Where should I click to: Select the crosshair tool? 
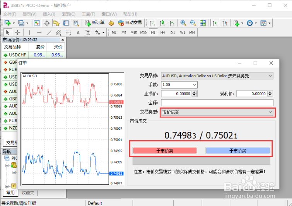[17, 32]
